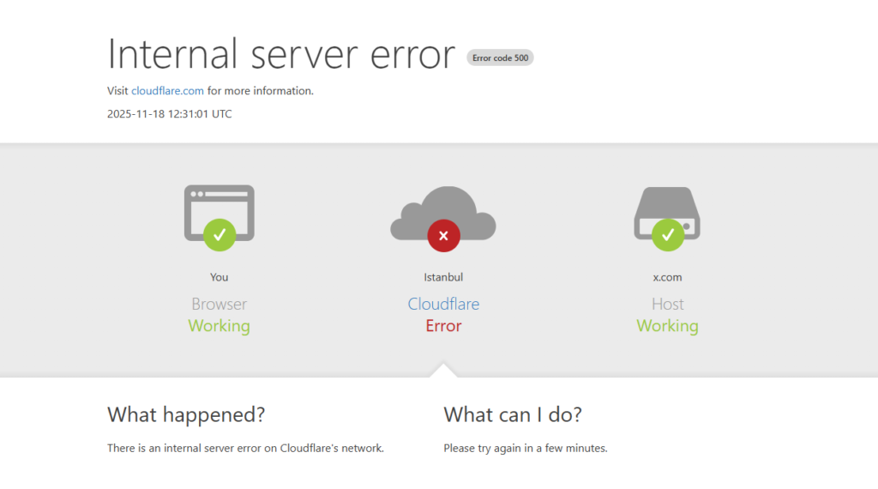Click the Please try again in a few minutes text

[525, 448]
